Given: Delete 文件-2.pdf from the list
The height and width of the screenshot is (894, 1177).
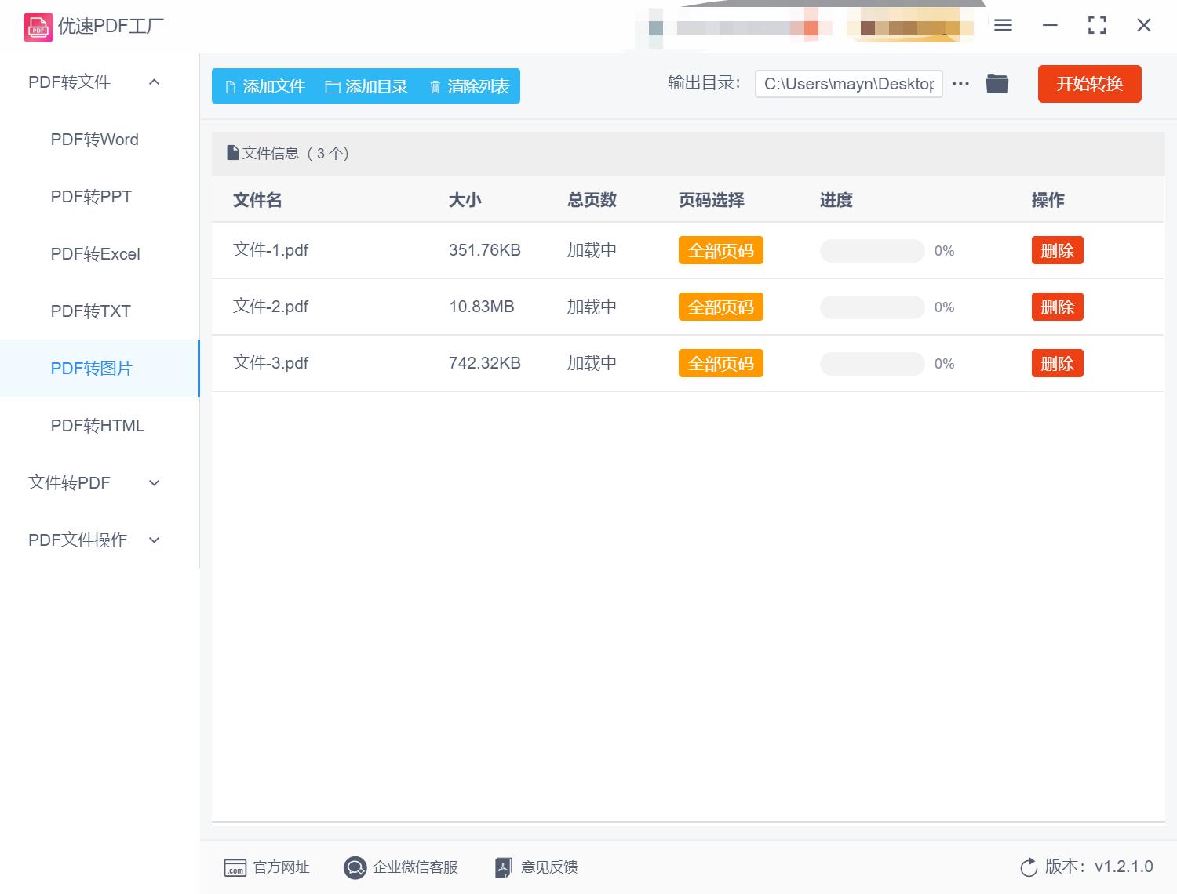Looking at the screenshot, I should 1057,307.
